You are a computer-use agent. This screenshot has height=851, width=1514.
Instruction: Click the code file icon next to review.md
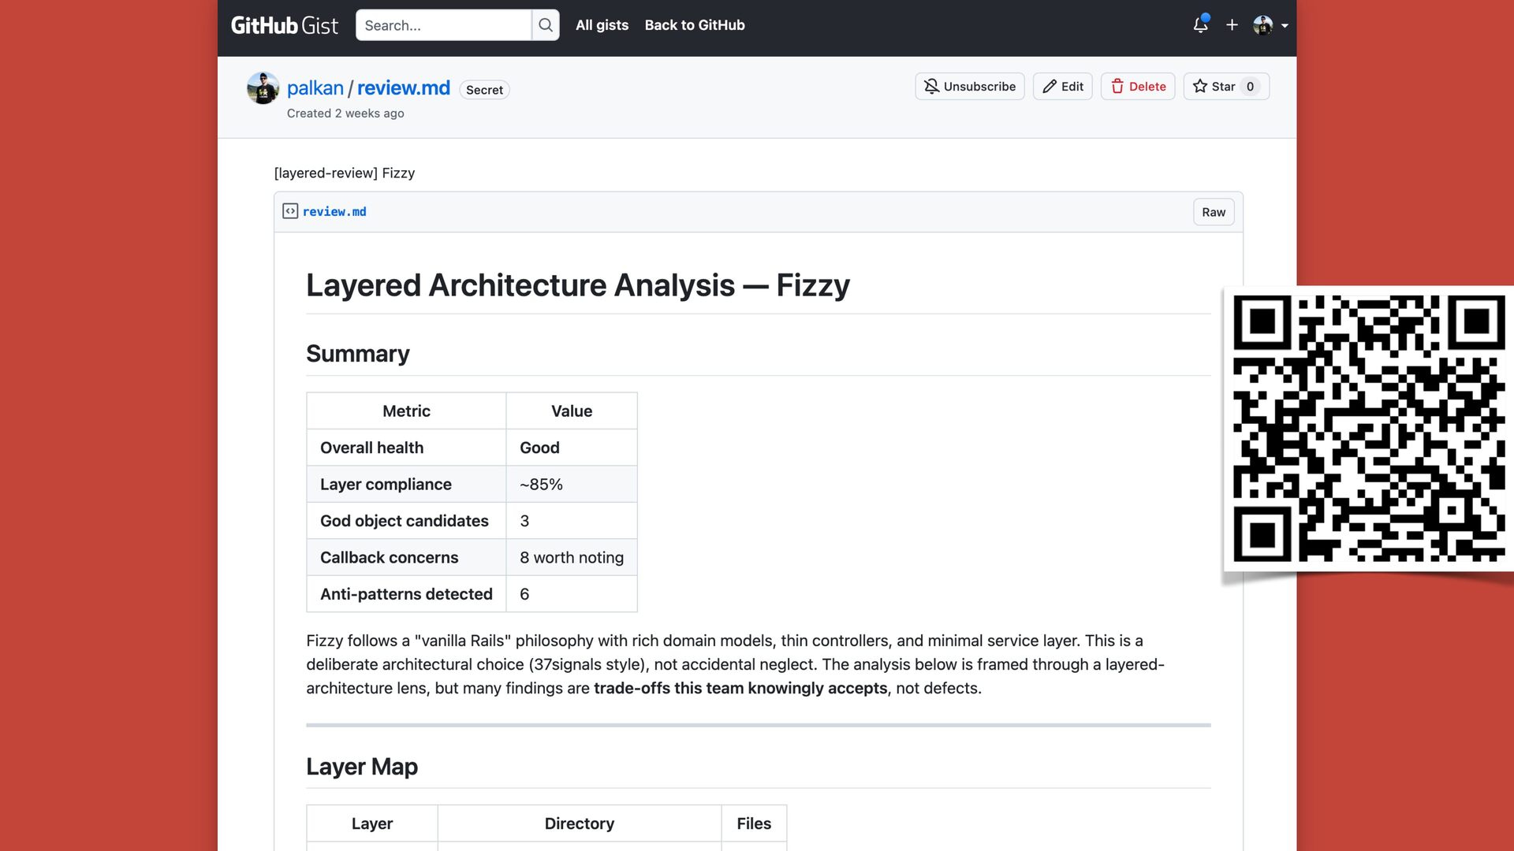(x=290, y=211)
